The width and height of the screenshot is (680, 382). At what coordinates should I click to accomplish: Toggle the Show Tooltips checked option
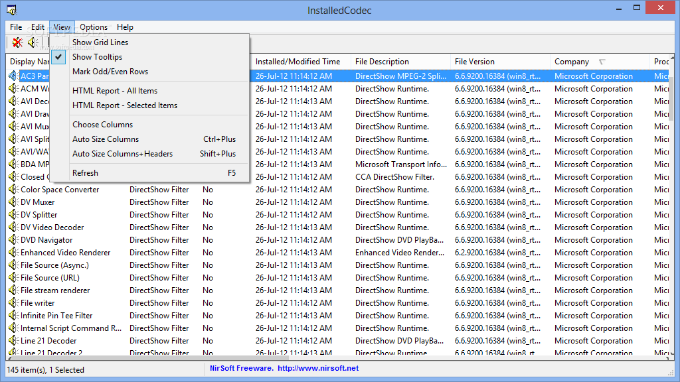click(x=149, y=57)
